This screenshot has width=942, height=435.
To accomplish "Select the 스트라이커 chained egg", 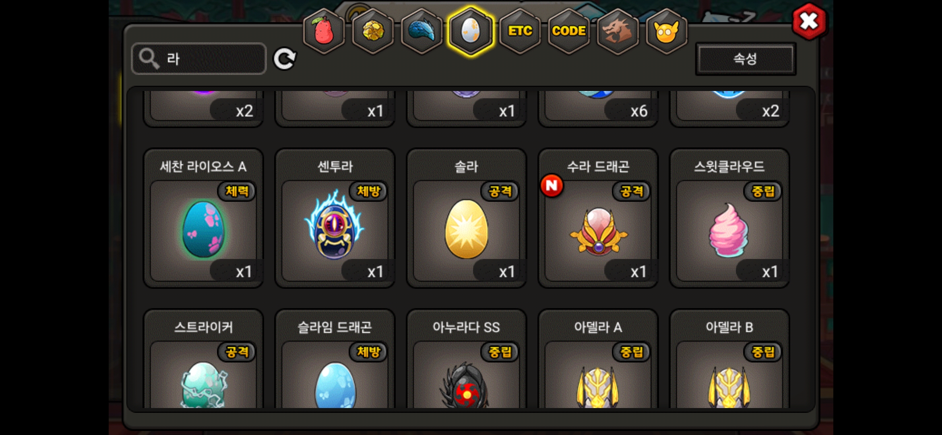I will [204, 359].
